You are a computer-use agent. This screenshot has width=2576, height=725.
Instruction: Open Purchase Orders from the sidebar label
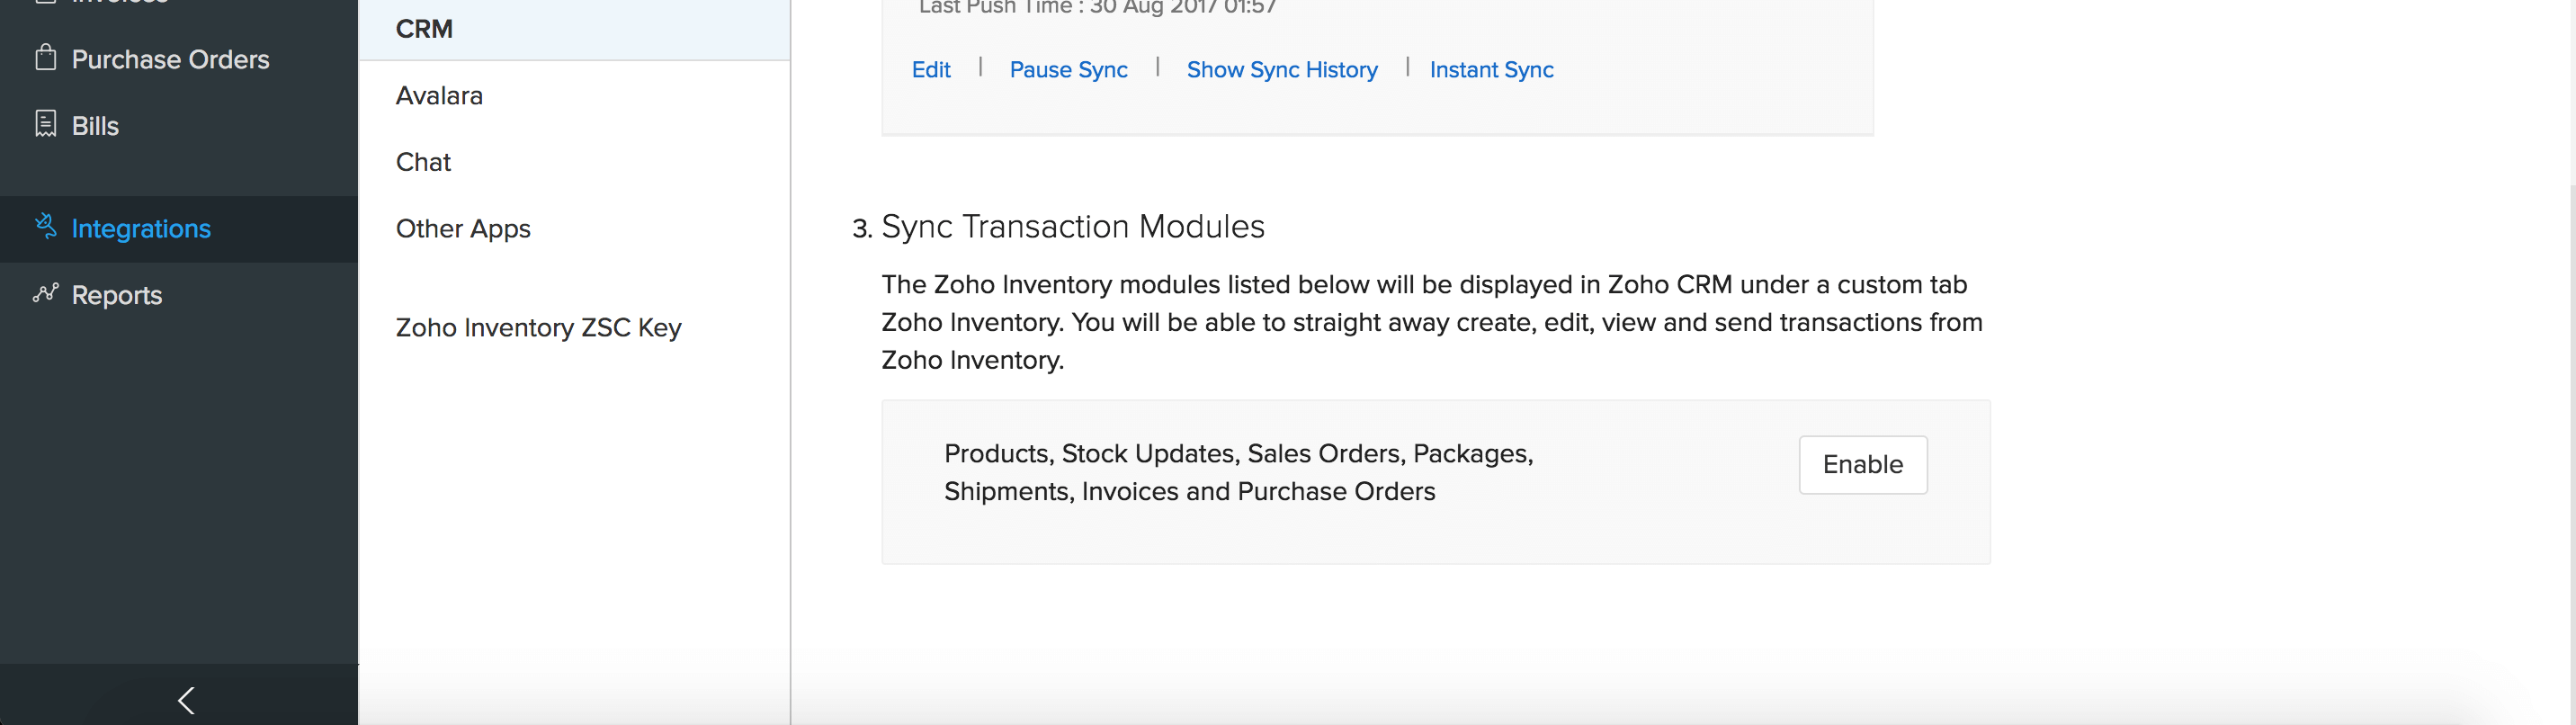coord(170,60)
